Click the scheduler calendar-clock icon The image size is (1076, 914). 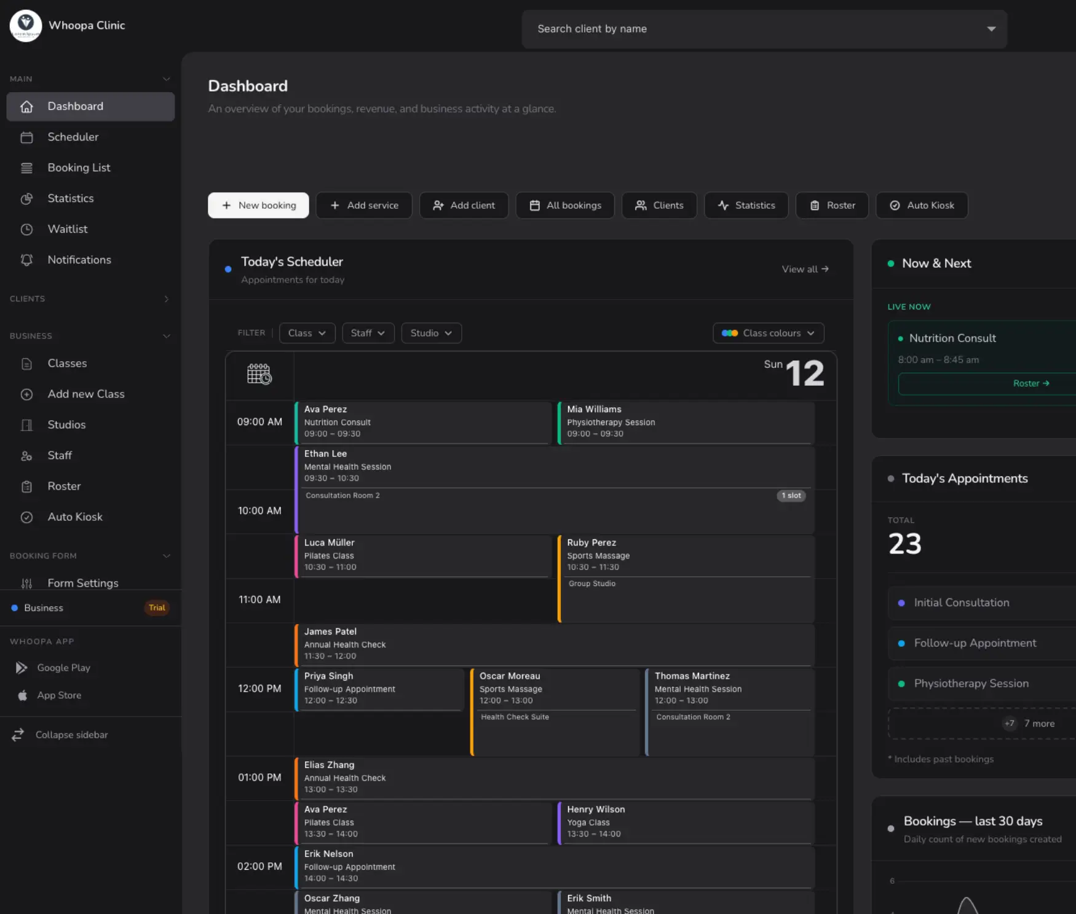[x=259, y=373]
